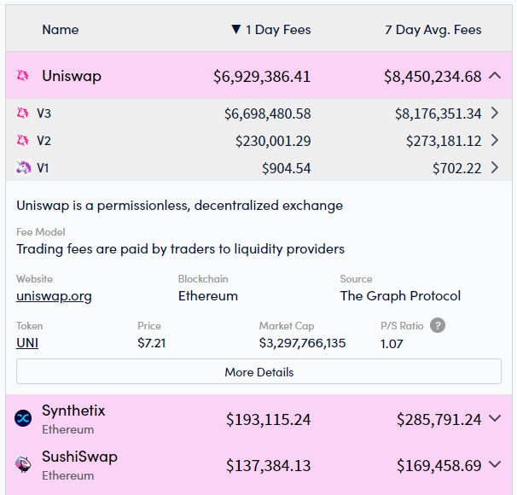Select the Uniswap name text

(72, 76)
